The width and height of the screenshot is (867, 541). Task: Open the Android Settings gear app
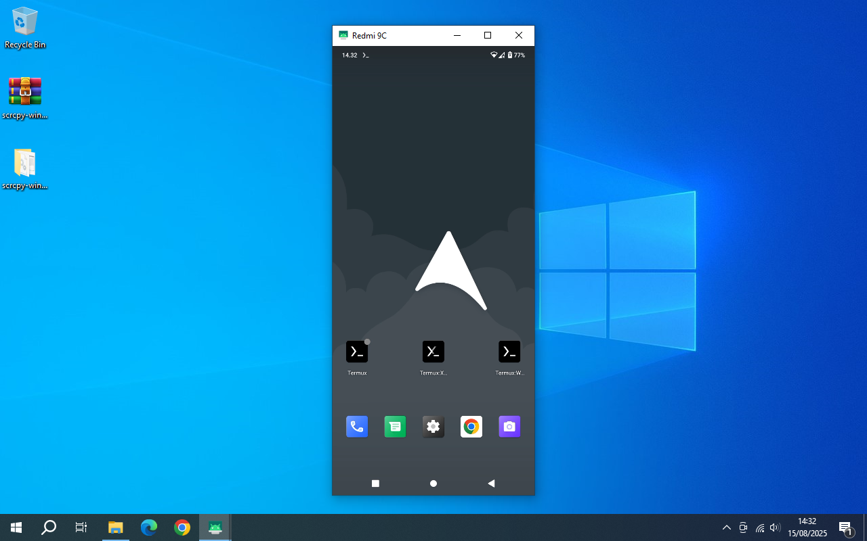pos(433,427)
